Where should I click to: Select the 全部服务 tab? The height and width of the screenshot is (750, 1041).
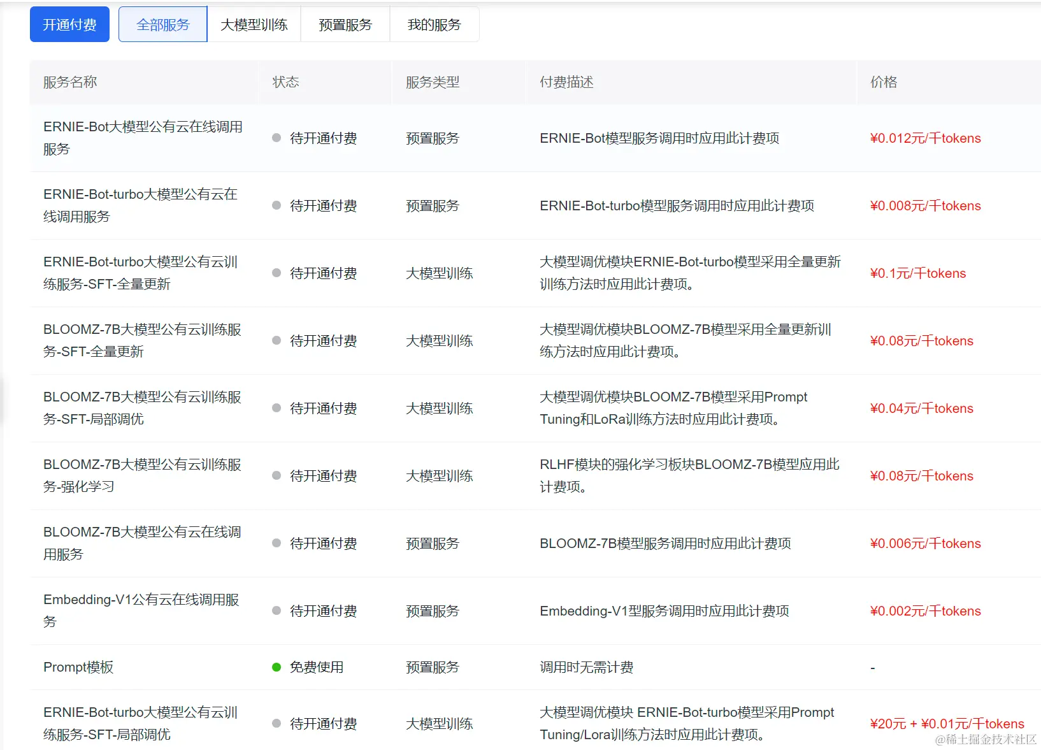pyautogui.click(x=163, y=25)
